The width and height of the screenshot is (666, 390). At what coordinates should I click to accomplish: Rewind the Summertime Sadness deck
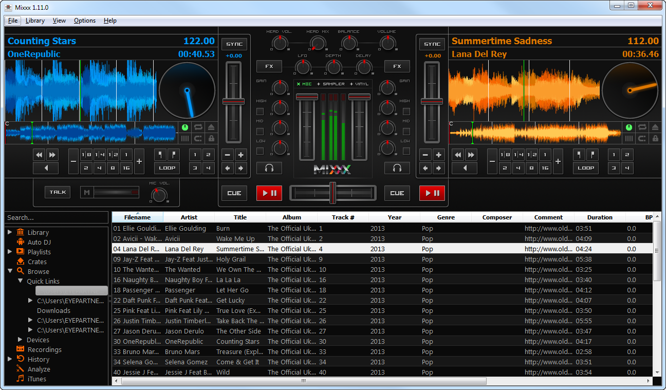[458, 155]
